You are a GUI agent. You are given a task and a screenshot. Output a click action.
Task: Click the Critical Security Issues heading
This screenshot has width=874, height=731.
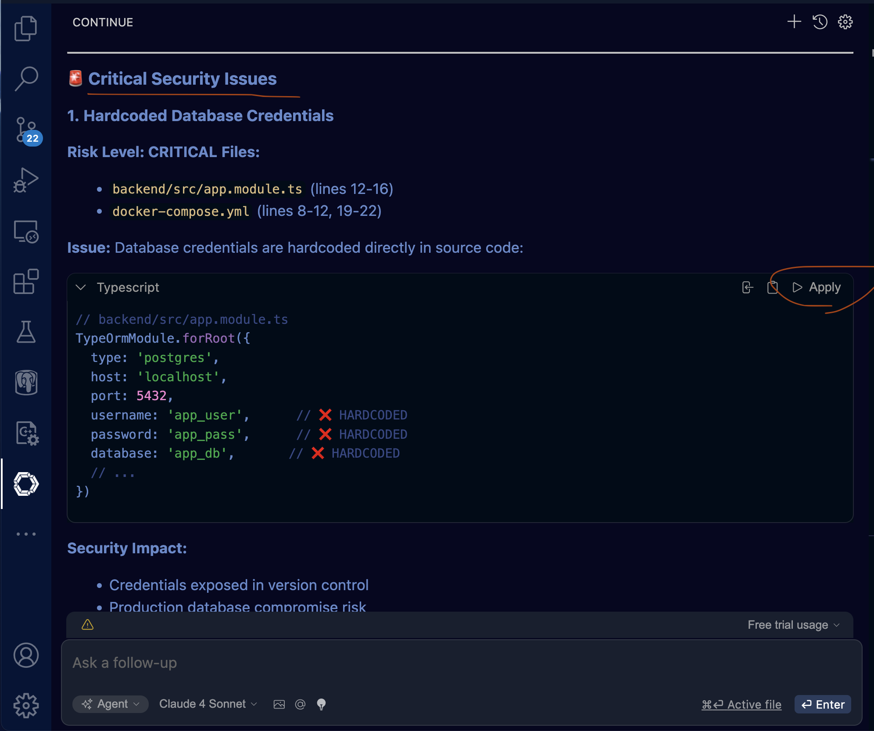coord(182,79)
